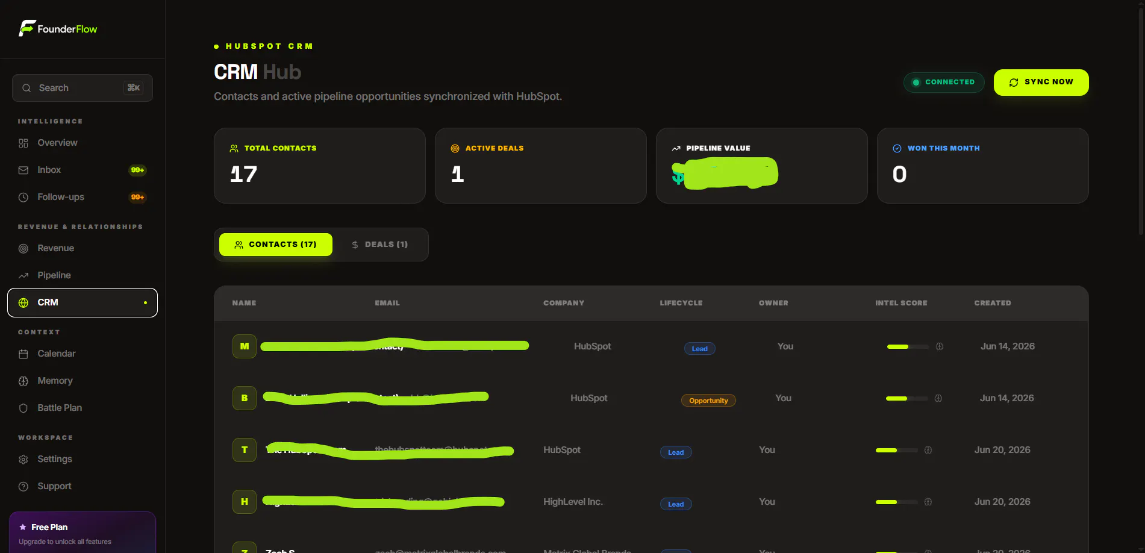Click the HubSpot company cell in T row
The image size is (1145, 553).
562,450
